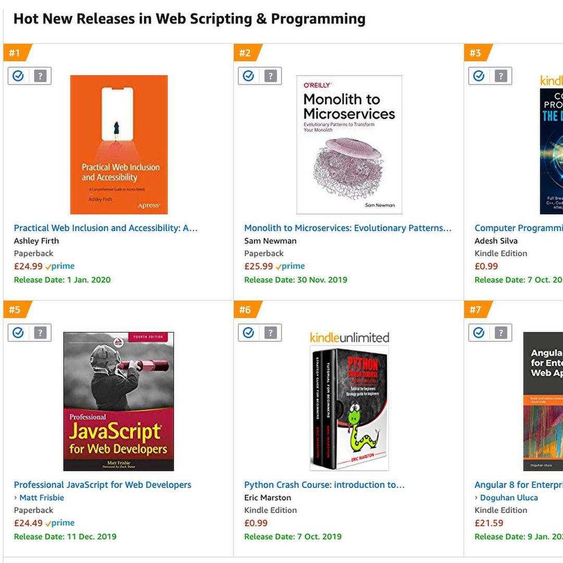Open Practical Web Inclusion and Accessibility title link
This screenshot has width=563, height=563.
[x=105, y=228]
